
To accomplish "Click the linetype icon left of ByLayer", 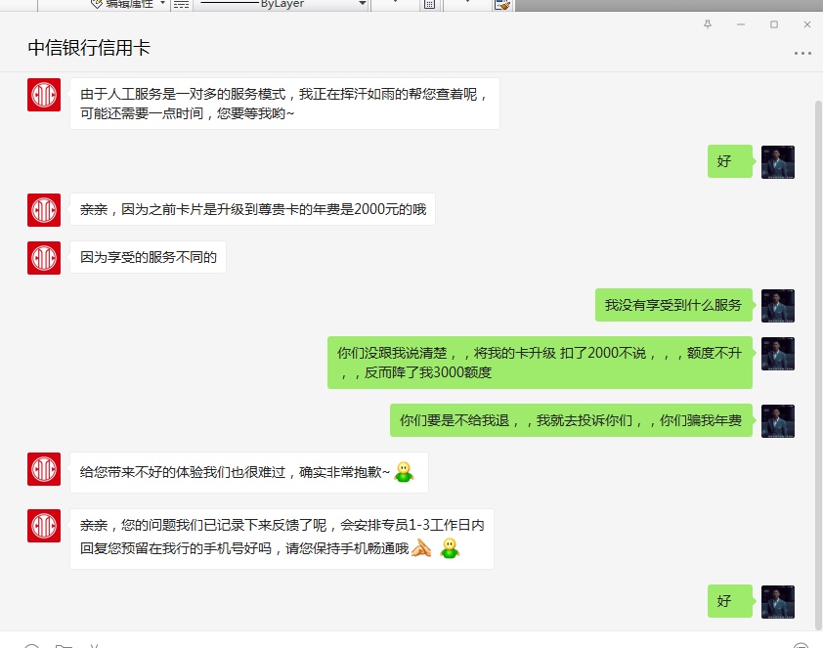I will coord(181,4).
